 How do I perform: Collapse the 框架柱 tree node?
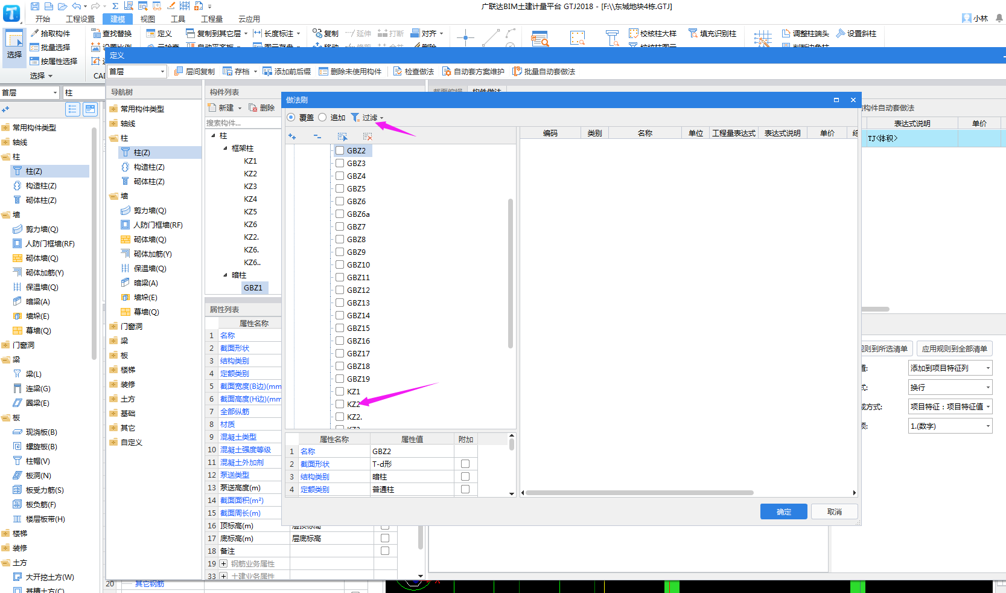click(x=226, y=148)
